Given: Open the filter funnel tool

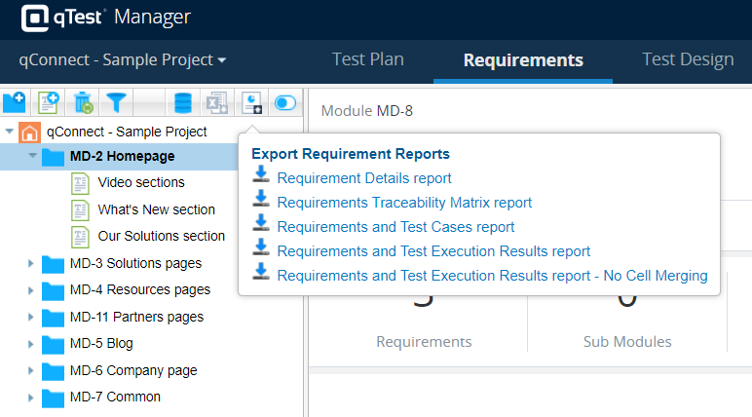Looking at the screenshot, I should pos(117,101).
